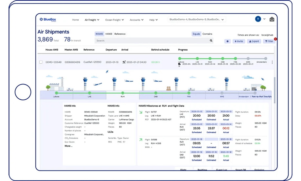
Task: Click the user avatar circle in header
Action: tap(258, 19)
